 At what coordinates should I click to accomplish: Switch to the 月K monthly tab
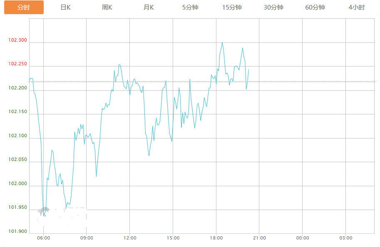click(x=149, y=7)
